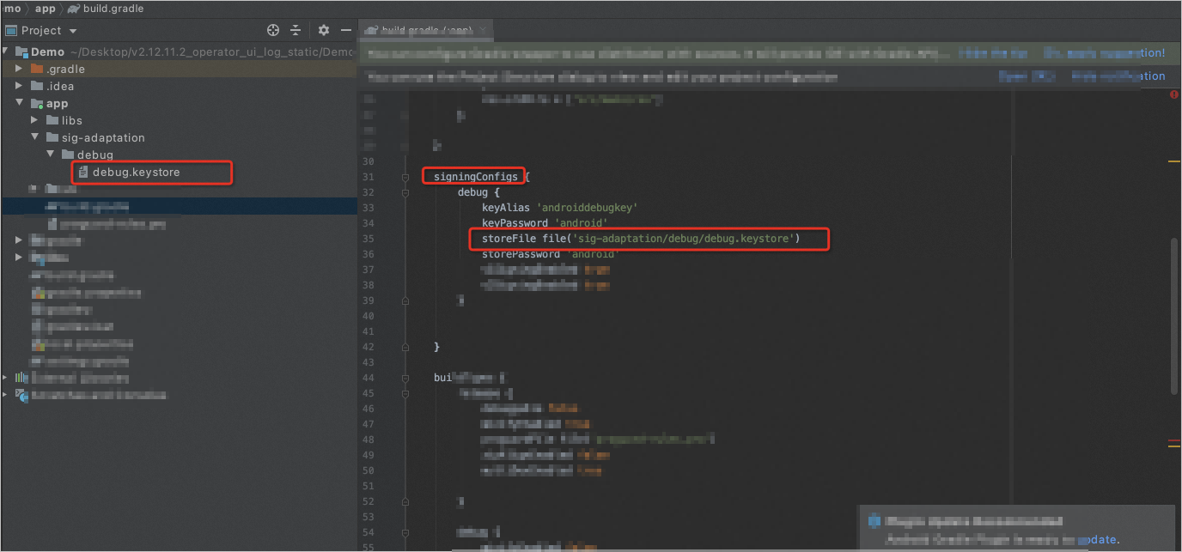1182x552 pixels.
Task: Collapse the app module arrow
Action: pos(20,104)
